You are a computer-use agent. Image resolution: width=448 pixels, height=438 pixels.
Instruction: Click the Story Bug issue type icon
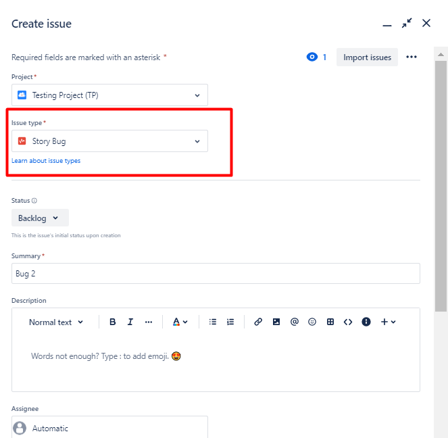[x=22, y=141]
